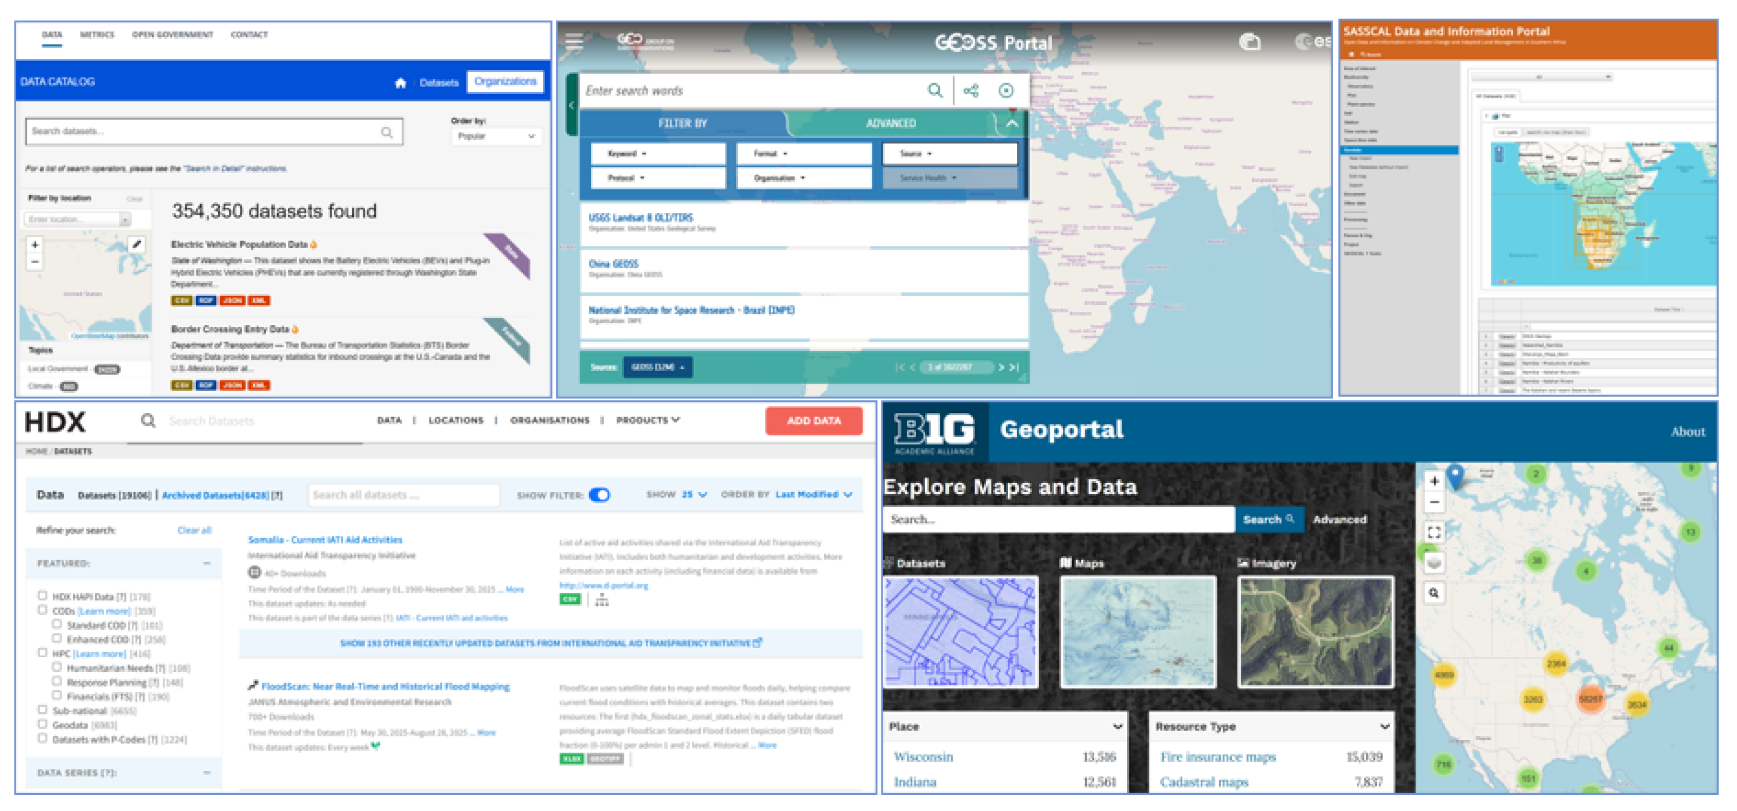Click the fullscreen icon on Geoportal map
This screenshot has width=1737, height=811.
(1434, 532)
